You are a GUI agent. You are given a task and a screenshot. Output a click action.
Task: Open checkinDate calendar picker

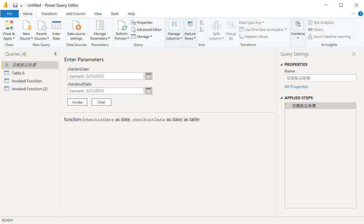coord(149,76)
